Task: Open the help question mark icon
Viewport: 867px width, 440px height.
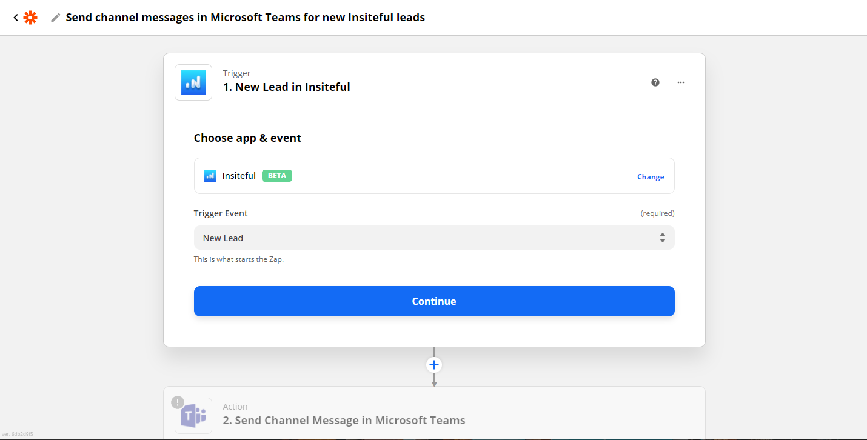Action: (655, 82)
